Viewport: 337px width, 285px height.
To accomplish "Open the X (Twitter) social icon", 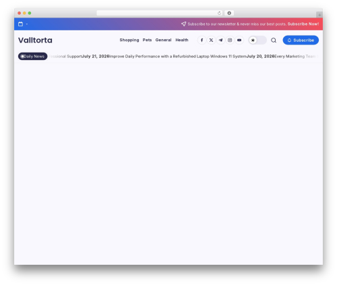I will (x=211, y=40).
